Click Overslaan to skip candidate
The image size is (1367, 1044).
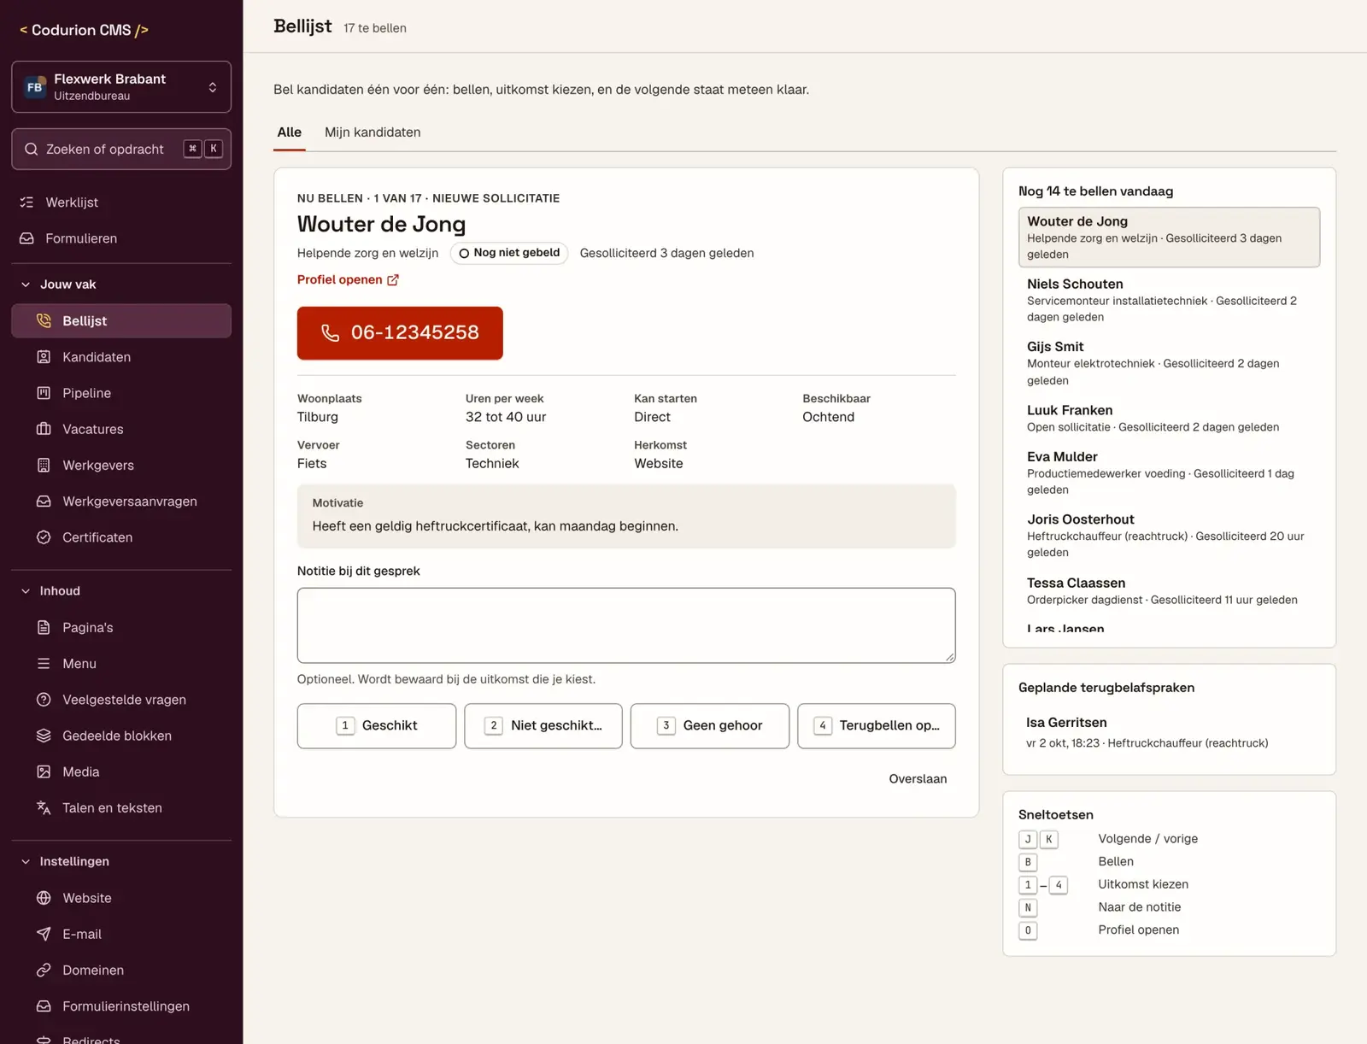[x=918, y=779]
